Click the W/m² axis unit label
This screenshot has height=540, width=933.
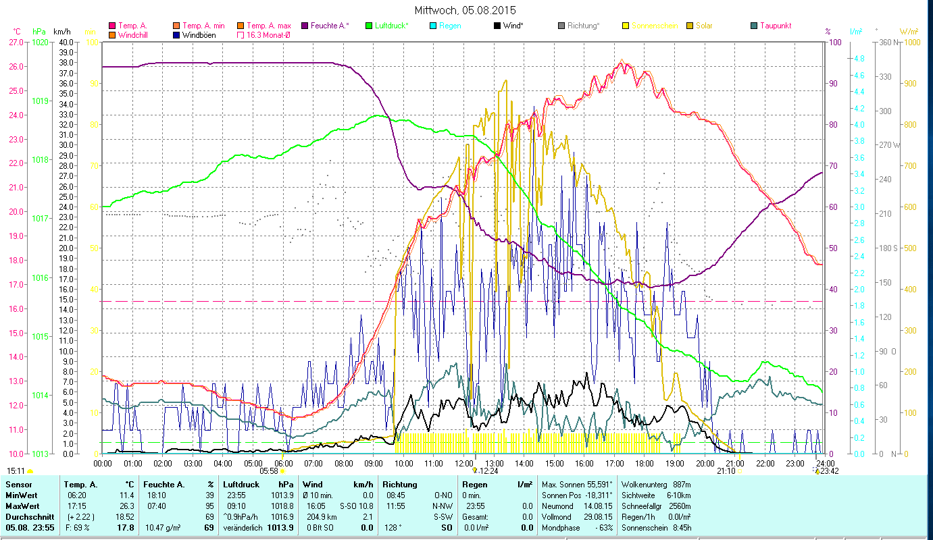909,32
